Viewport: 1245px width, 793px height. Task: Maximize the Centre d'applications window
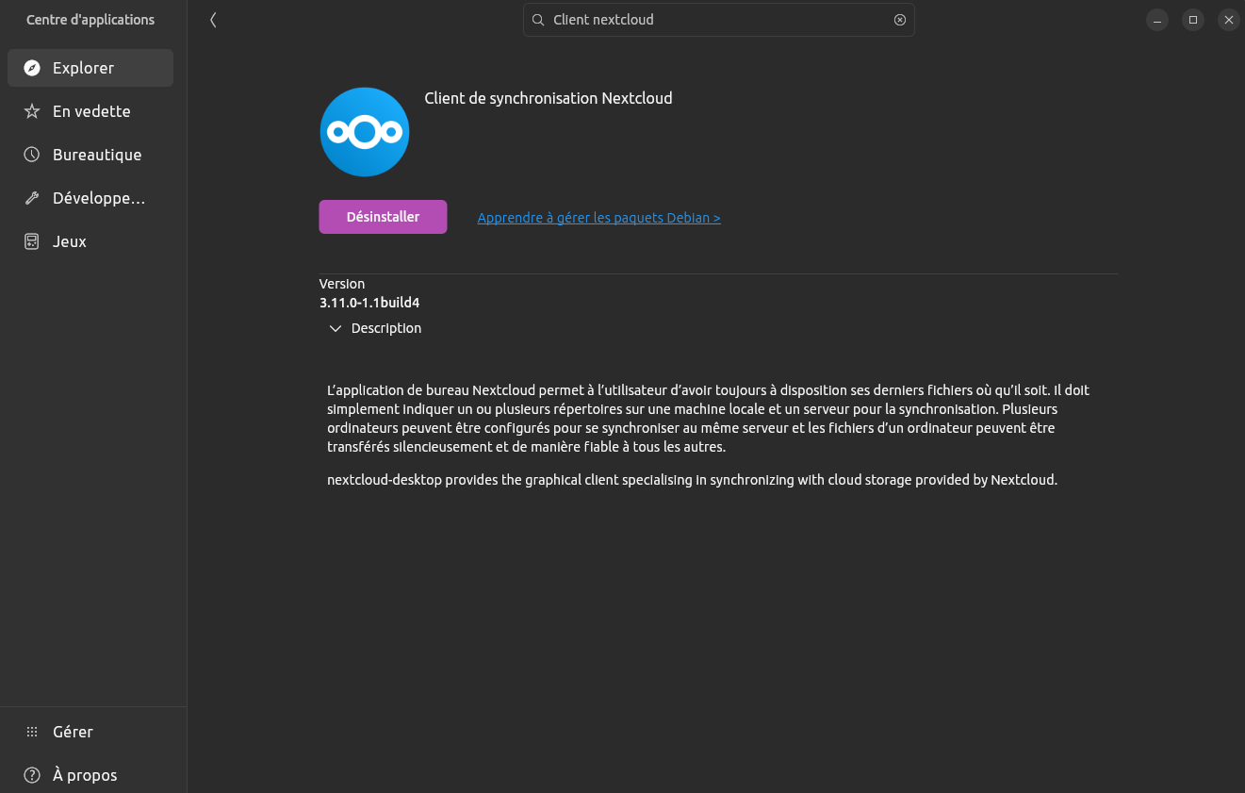pyautogui.click(x=1193, y=20)
